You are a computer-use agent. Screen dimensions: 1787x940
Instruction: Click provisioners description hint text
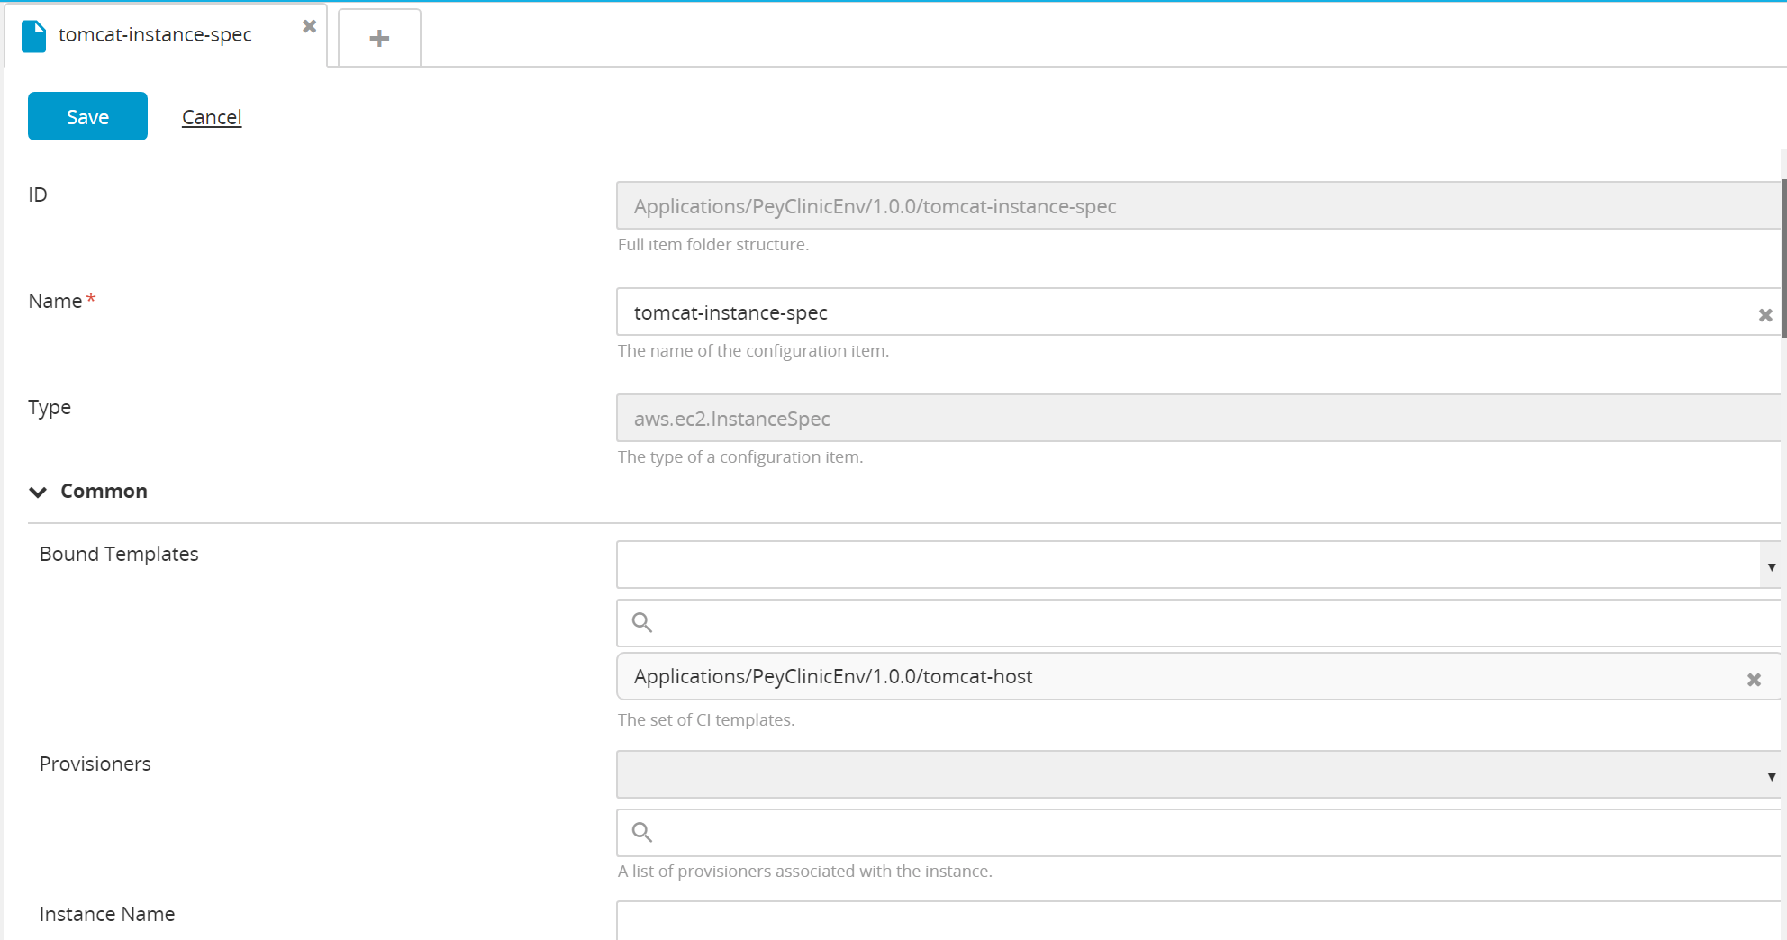[x=805, y=872]
